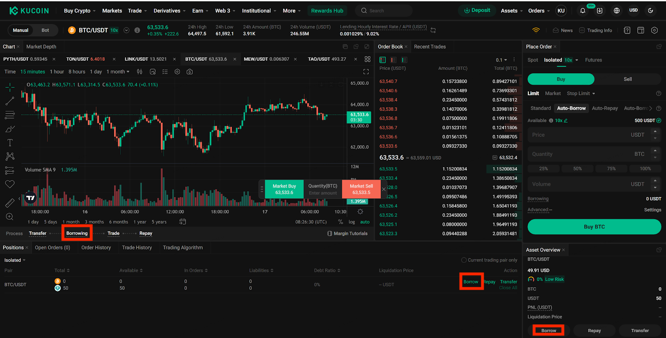Open language globe icon
Viewport: 666px width, 338px height.
pos(616,11)
